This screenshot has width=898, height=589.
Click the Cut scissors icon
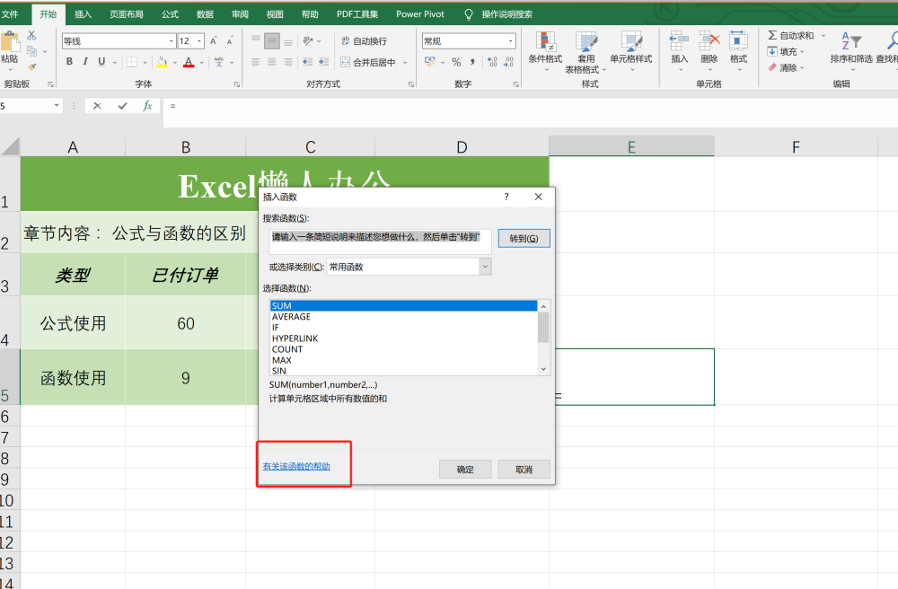(31, 36)
